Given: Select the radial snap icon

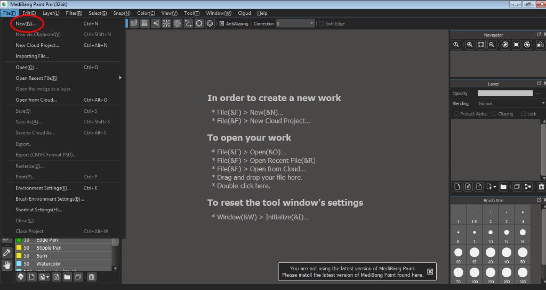Looking at the screenshot, I should (166, 23).
